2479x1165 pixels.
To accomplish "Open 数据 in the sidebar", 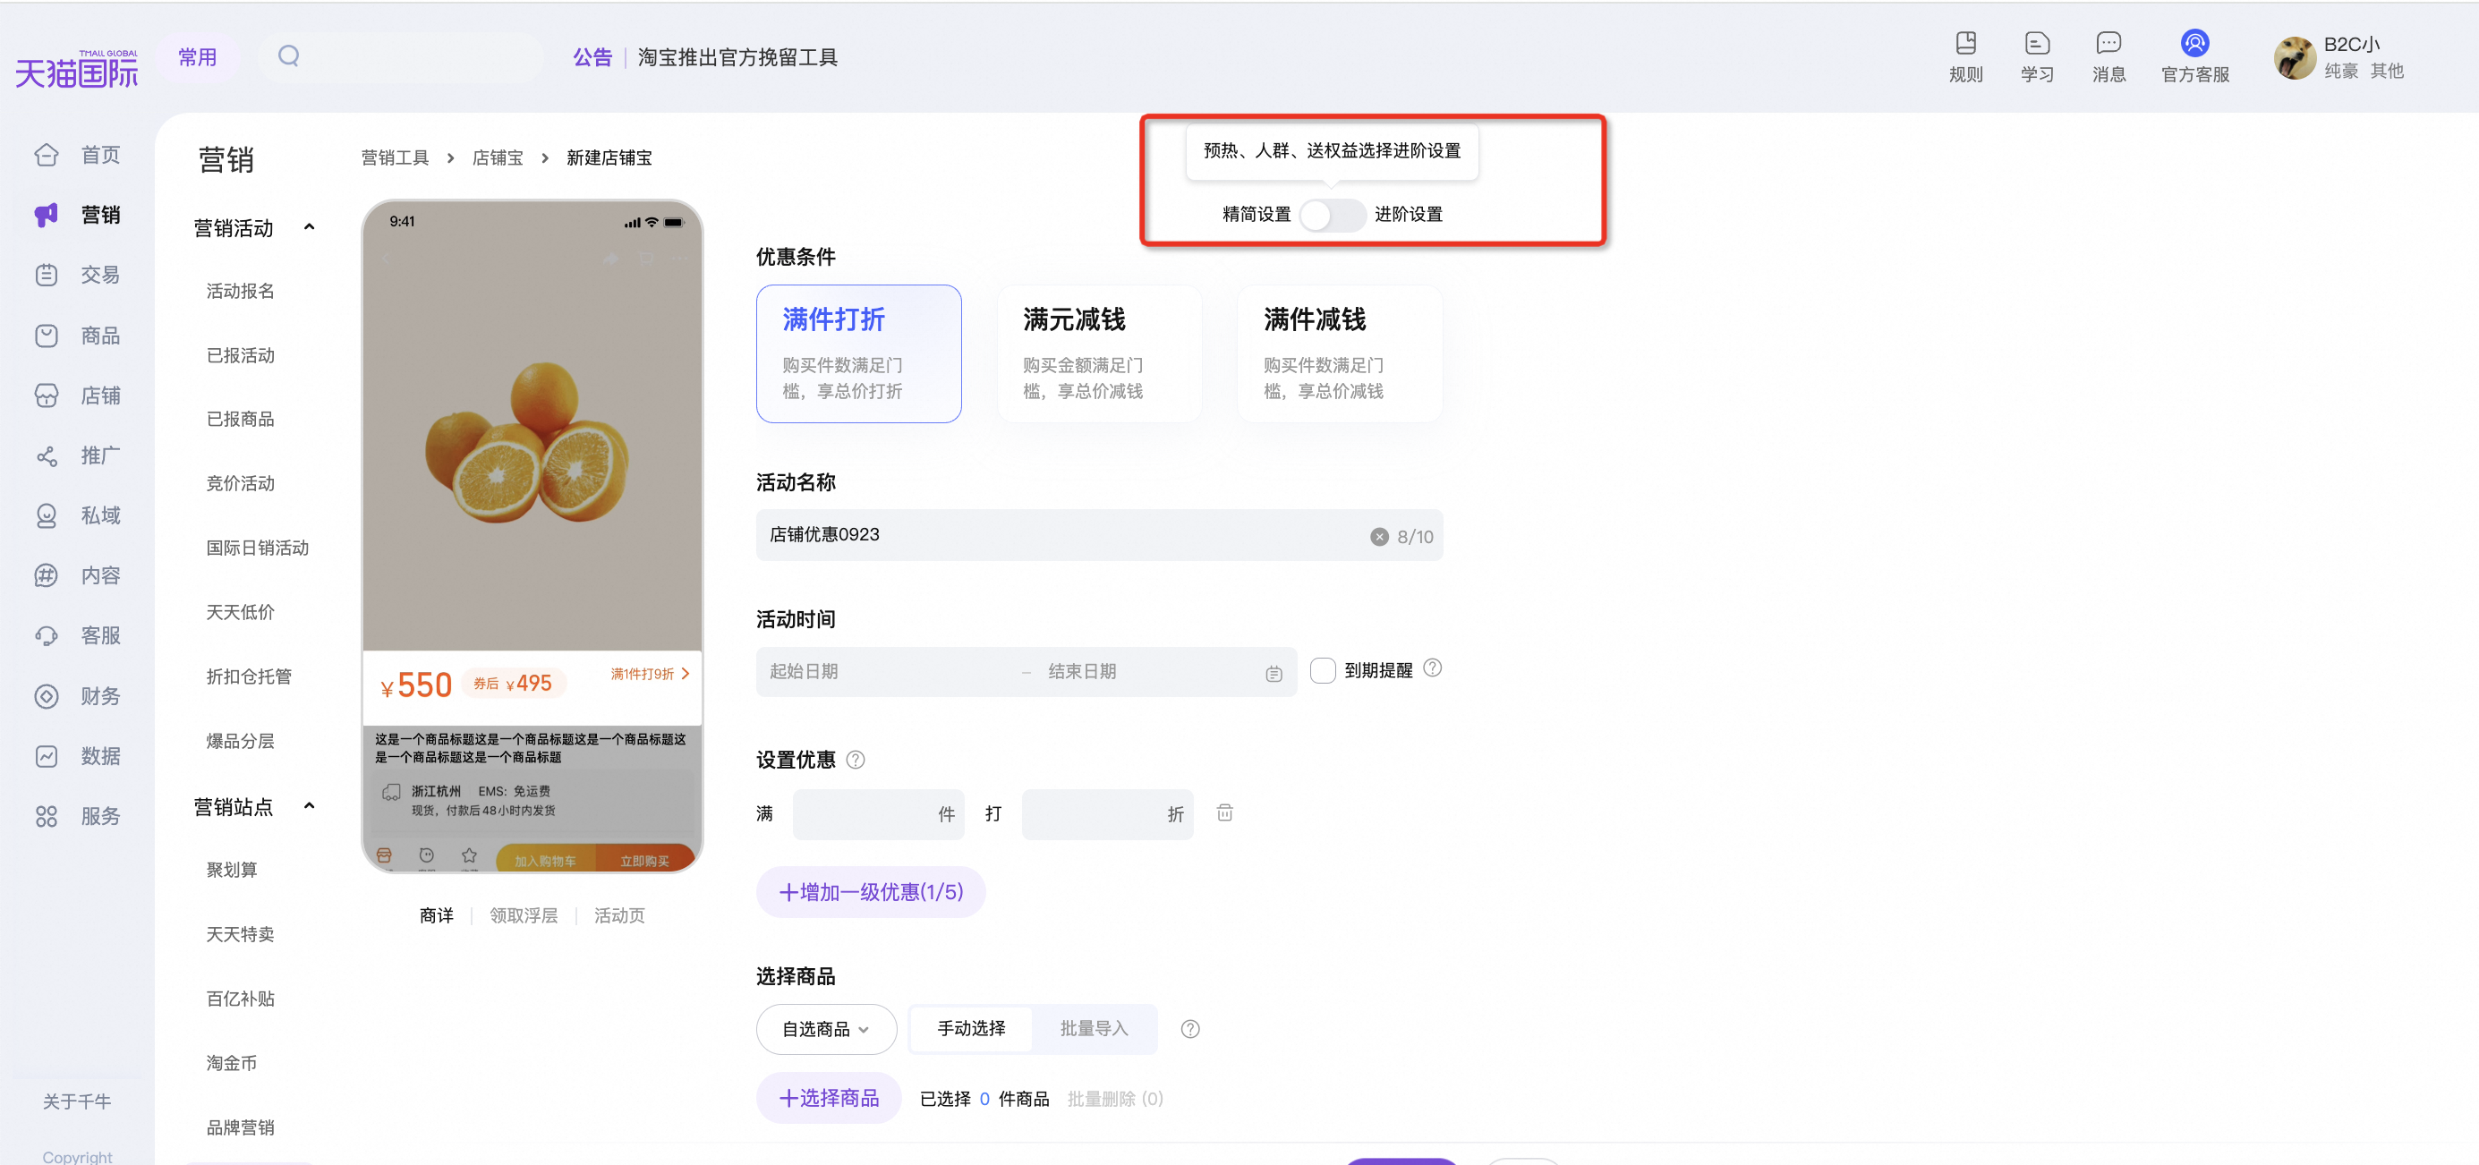I will 77,756.
